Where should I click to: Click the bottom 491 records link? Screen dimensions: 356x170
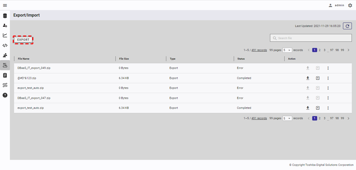(x=259, y=118)
